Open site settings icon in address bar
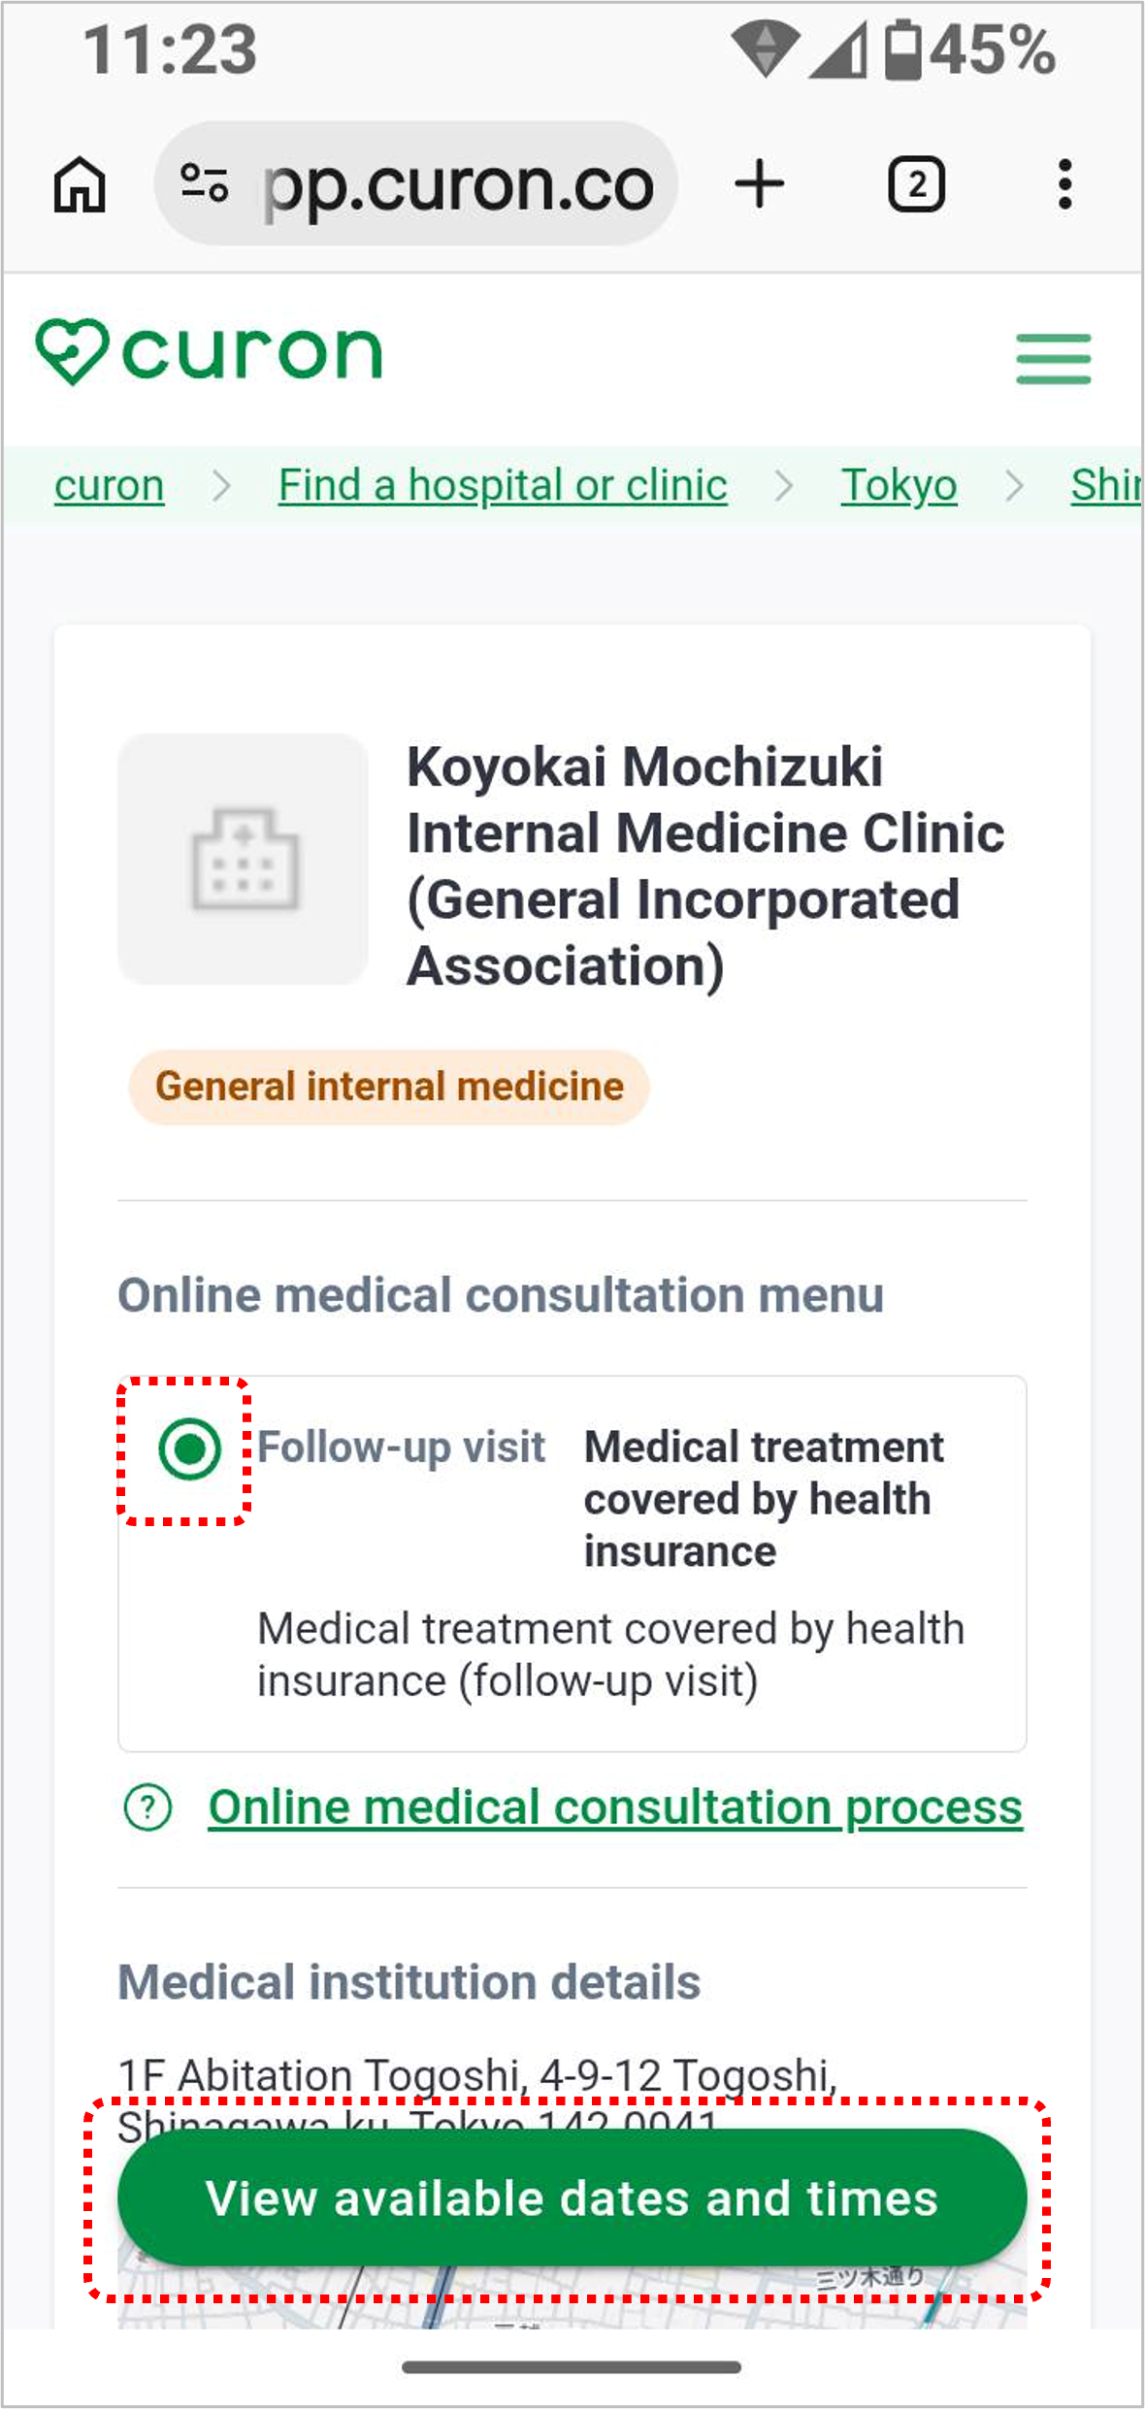This screenshot has width=1145, height=2409. (x=205, y=183)
